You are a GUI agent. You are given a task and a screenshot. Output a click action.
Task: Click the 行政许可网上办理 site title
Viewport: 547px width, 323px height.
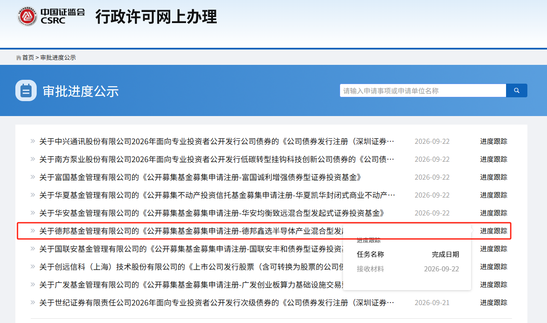tap(156, 17)
